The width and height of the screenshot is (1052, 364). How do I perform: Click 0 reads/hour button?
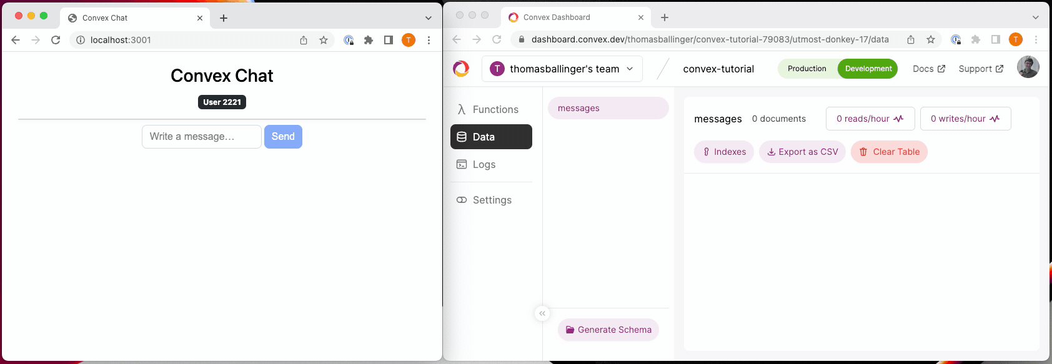870,119
